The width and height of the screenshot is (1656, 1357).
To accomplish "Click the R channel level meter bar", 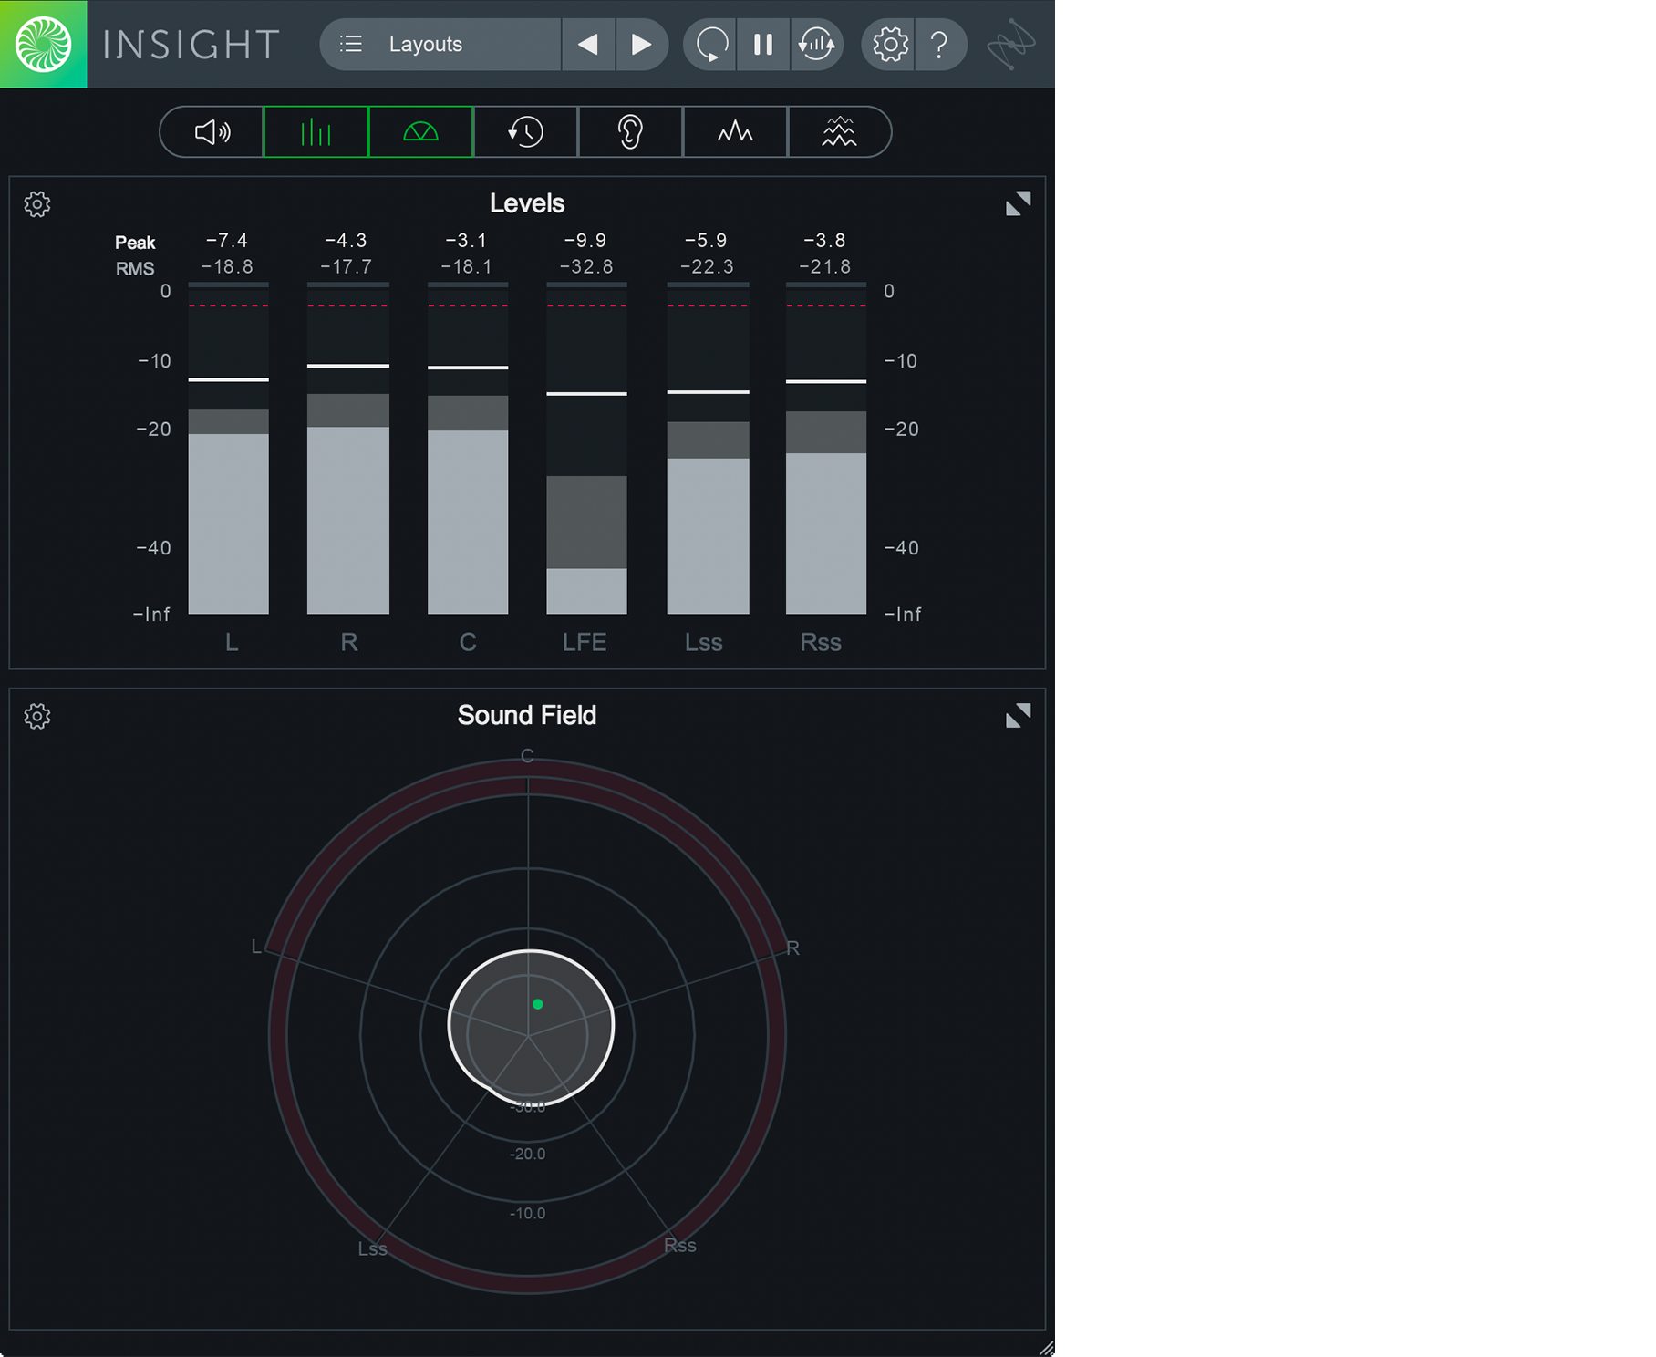I will (x=348, y=449).
